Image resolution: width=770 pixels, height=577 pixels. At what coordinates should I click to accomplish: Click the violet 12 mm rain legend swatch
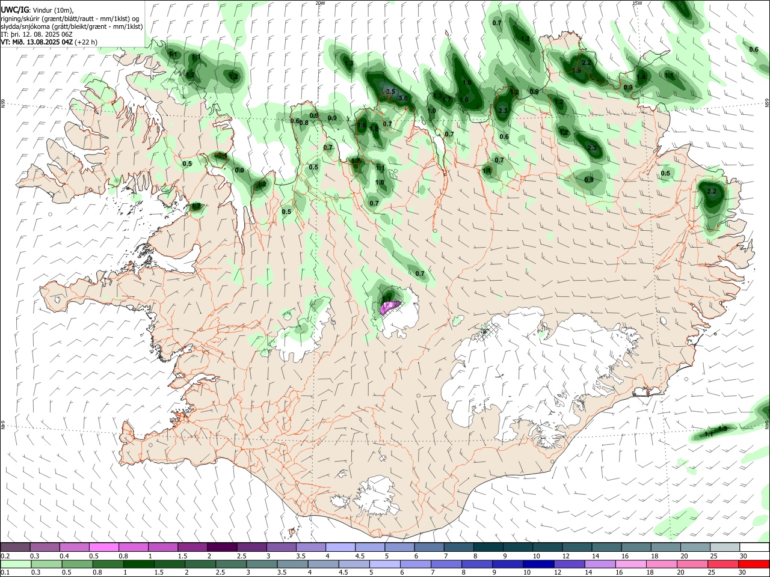coord(569,564)
